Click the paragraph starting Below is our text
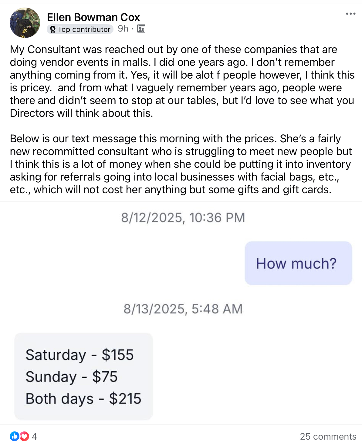The width and height of the screenshot is (362, 446). pos(181,164)
